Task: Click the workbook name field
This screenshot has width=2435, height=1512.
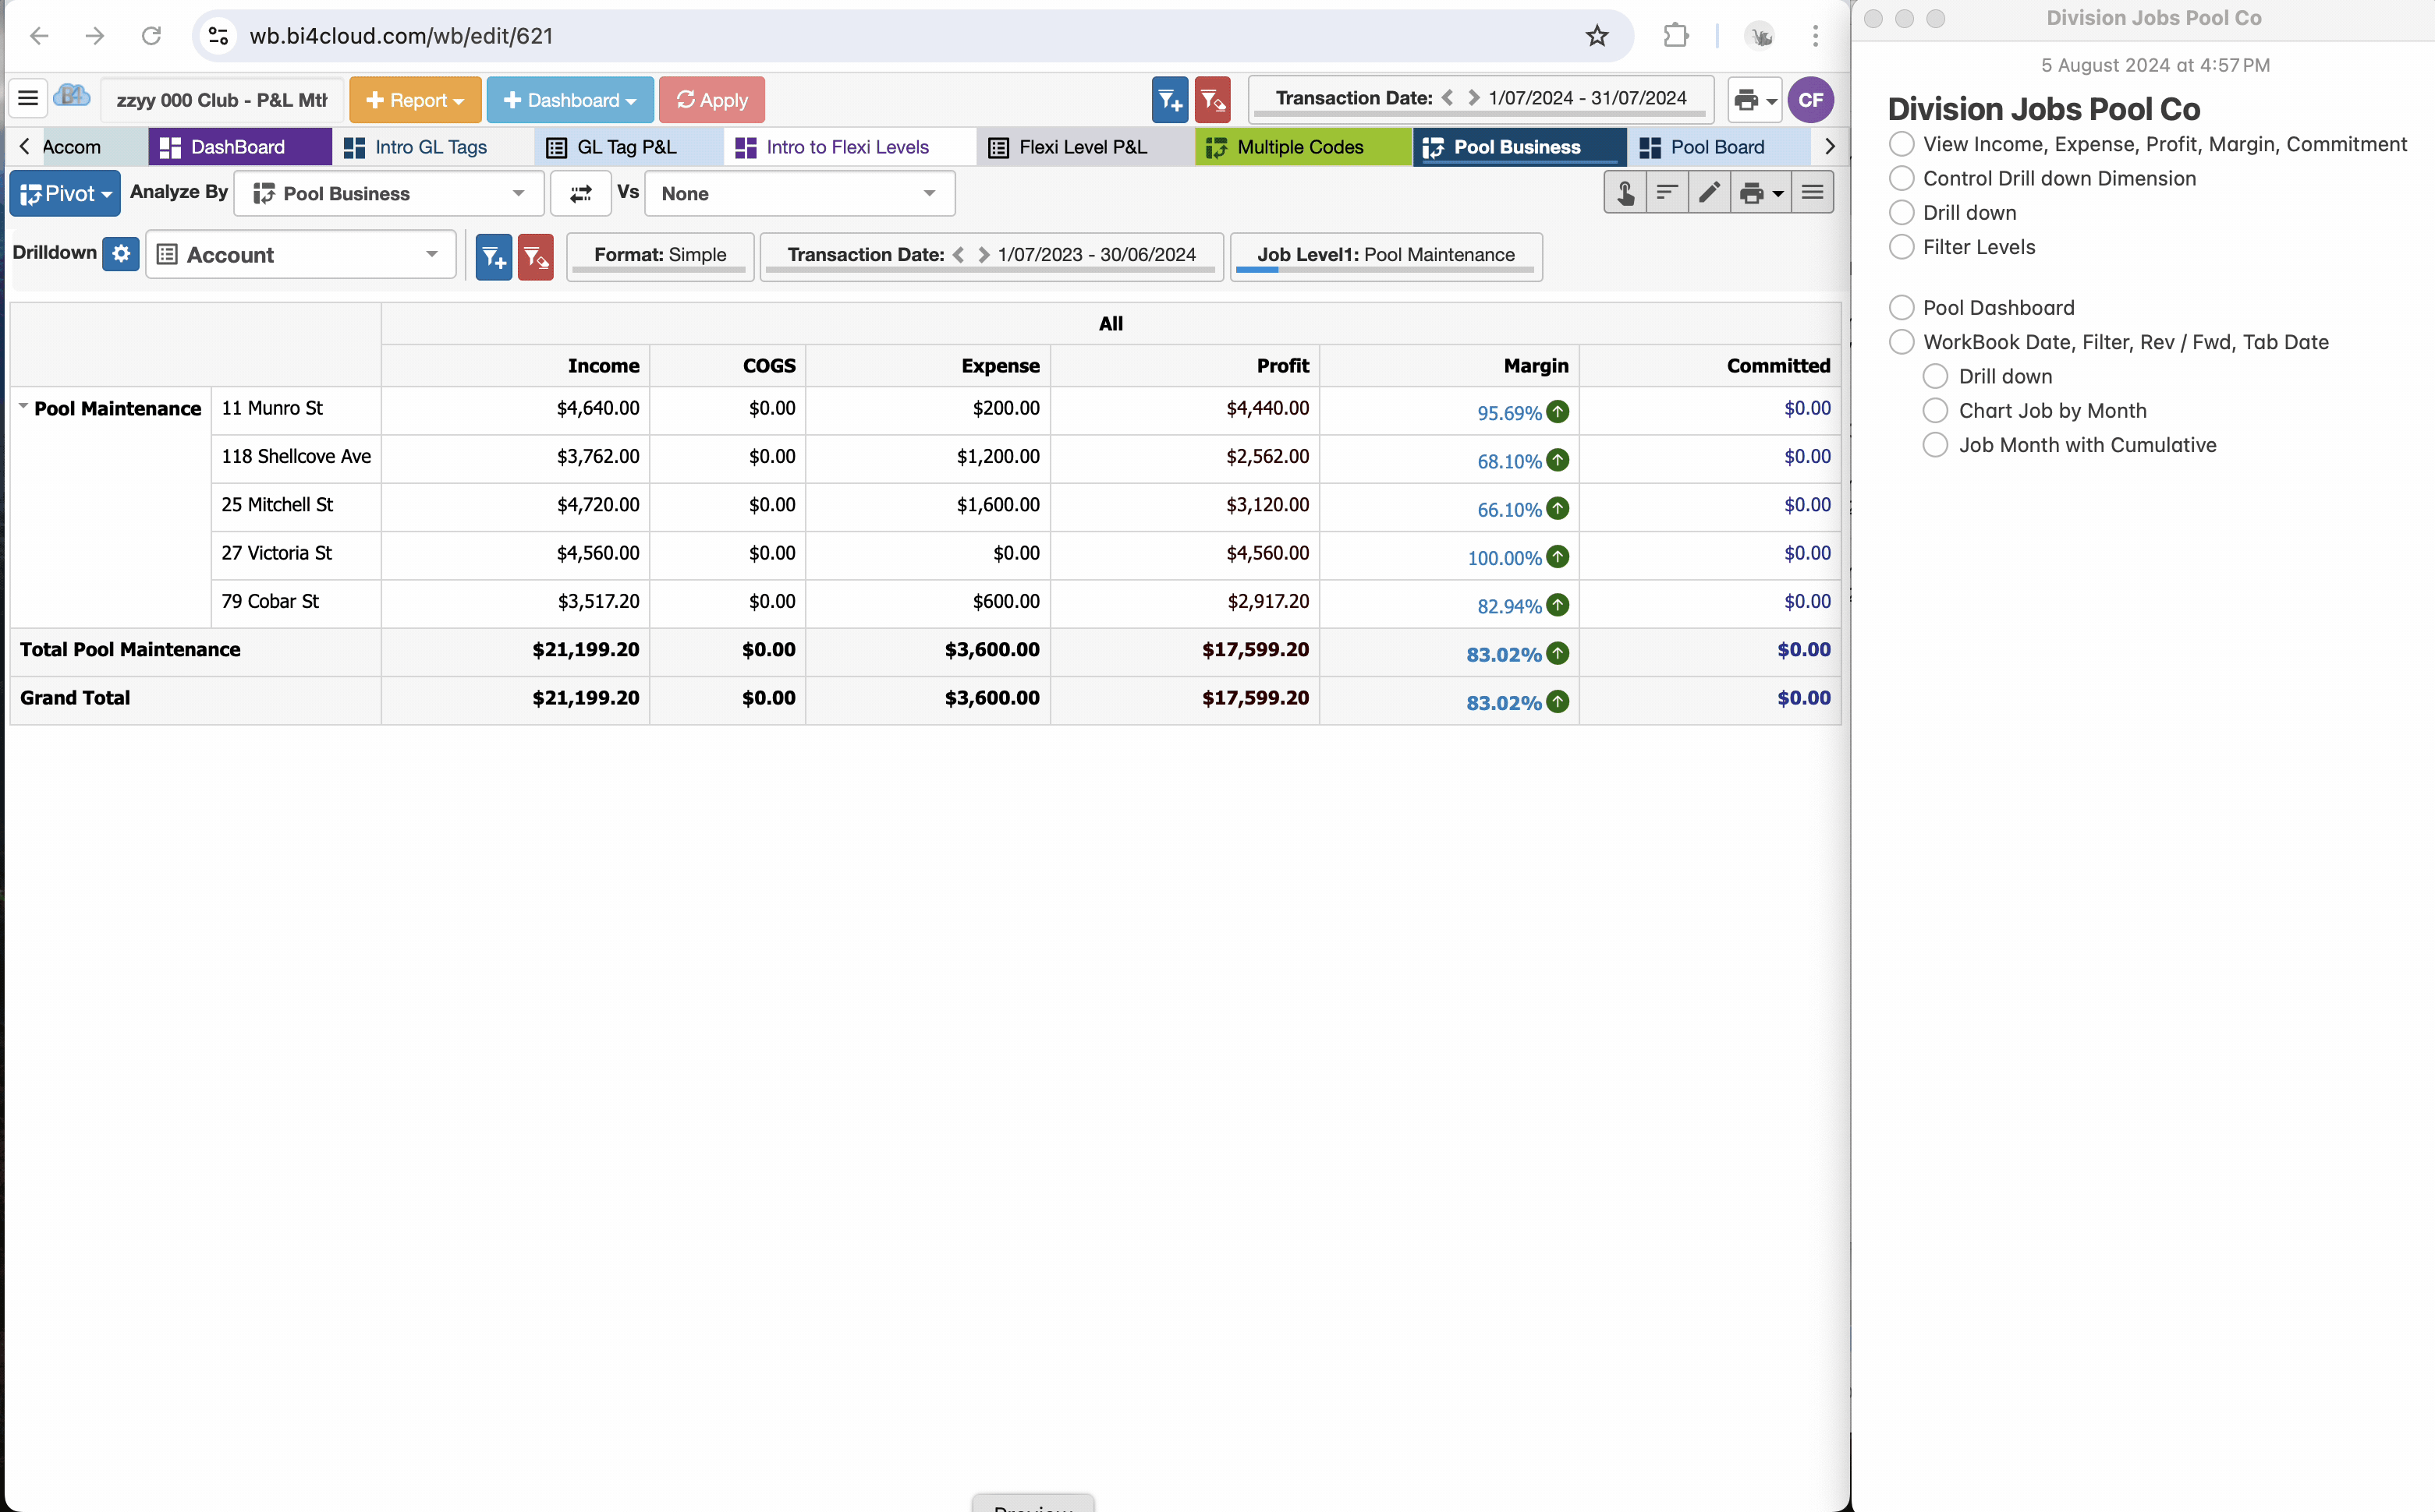Action: [222, 100]
